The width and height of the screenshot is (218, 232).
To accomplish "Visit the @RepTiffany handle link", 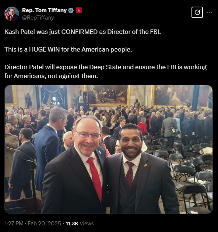I will pos(38,18).
